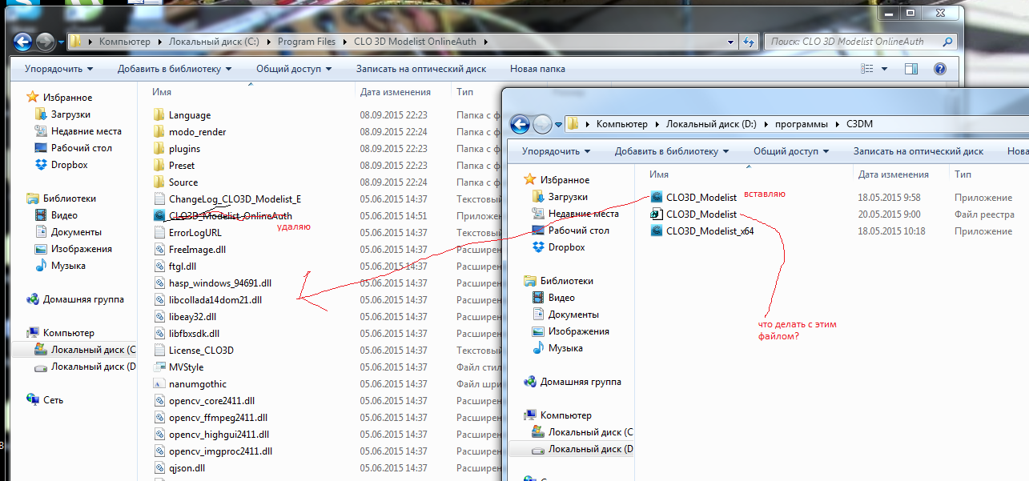Click refresh button next to Program Files address bar
Image resolution: width=1029 pixels, height=481 pixels.
[749, 42]
